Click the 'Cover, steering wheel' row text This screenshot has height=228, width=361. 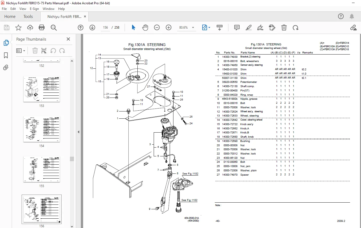[251, 120]
